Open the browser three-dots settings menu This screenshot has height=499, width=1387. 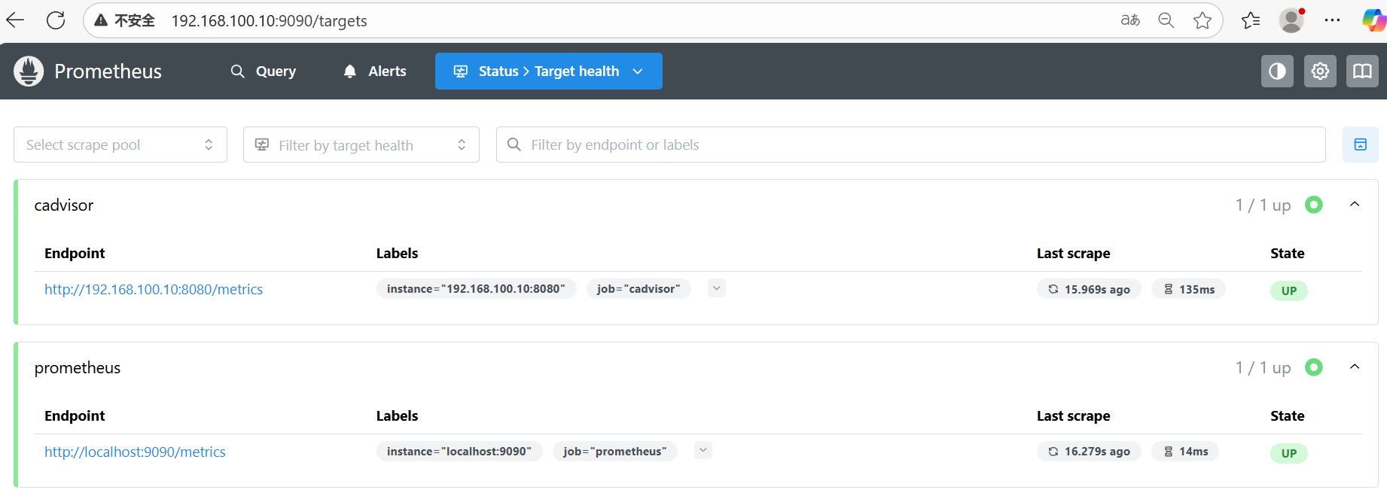click(1332, 20)
